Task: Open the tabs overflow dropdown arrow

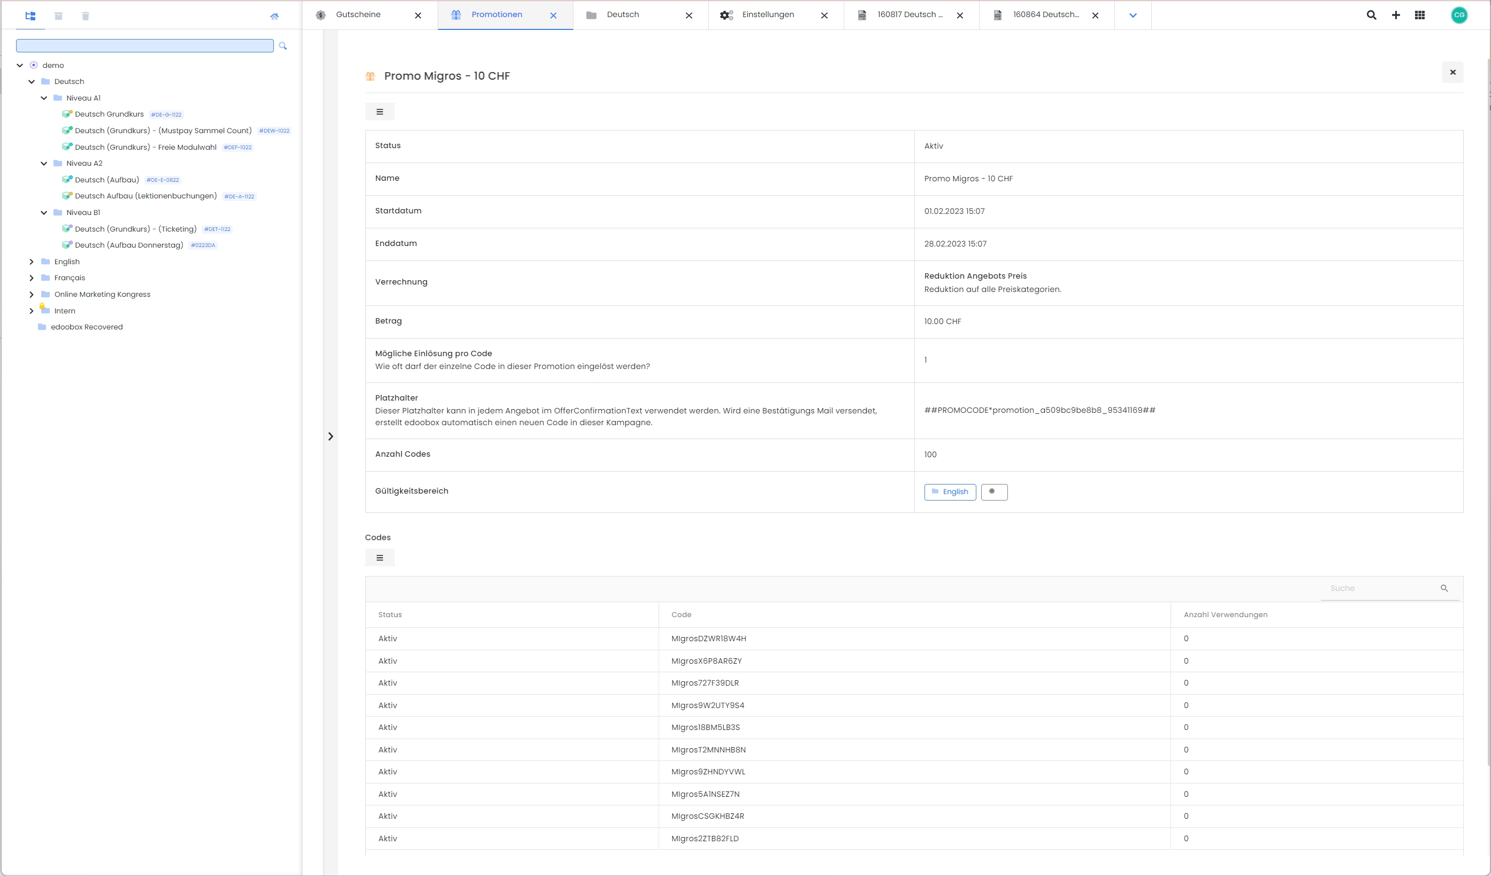Action: [x=1133, y=16]
